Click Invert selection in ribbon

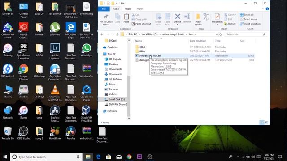coord(250,24)
